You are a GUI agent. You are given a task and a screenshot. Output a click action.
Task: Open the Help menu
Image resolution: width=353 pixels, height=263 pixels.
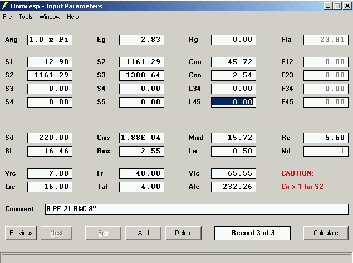73,17
